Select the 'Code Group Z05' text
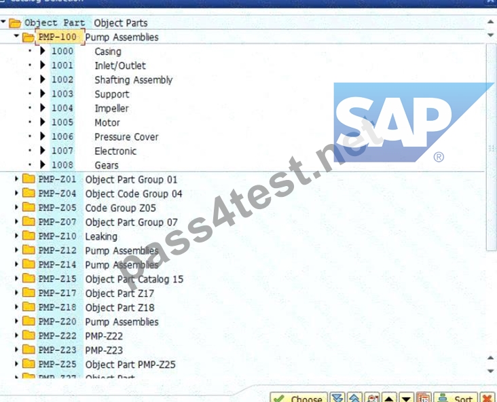497x402 pixels. 120,208
